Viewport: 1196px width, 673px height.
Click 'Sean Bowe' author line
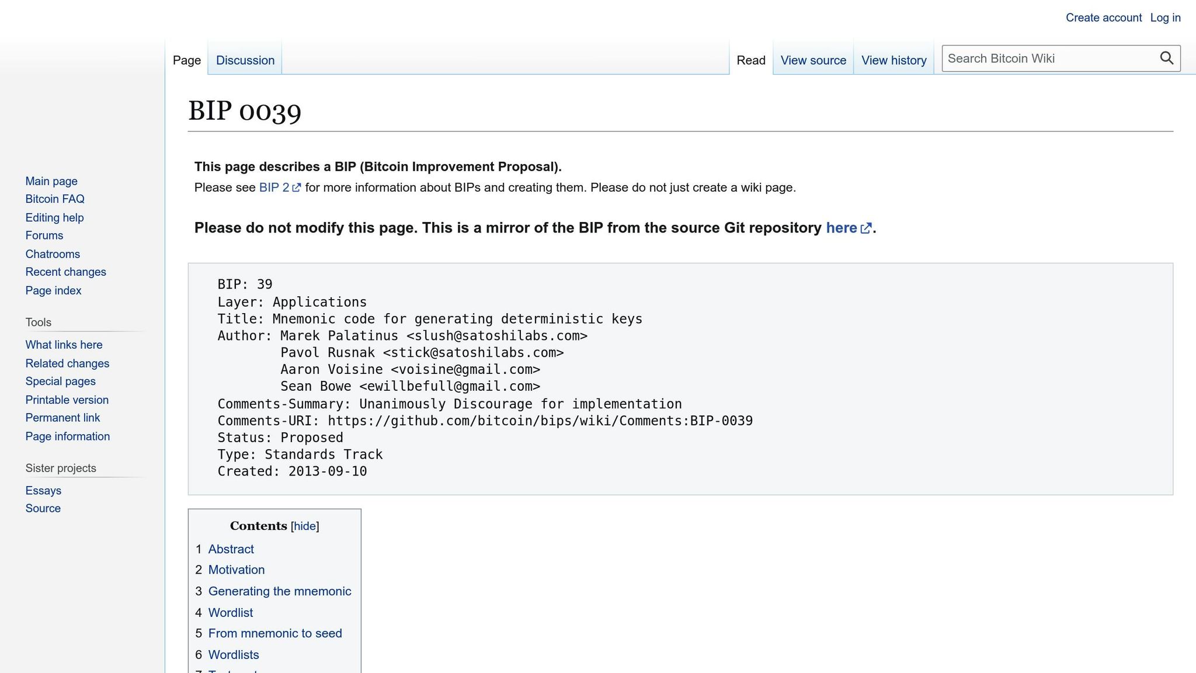tap(411, 387)
